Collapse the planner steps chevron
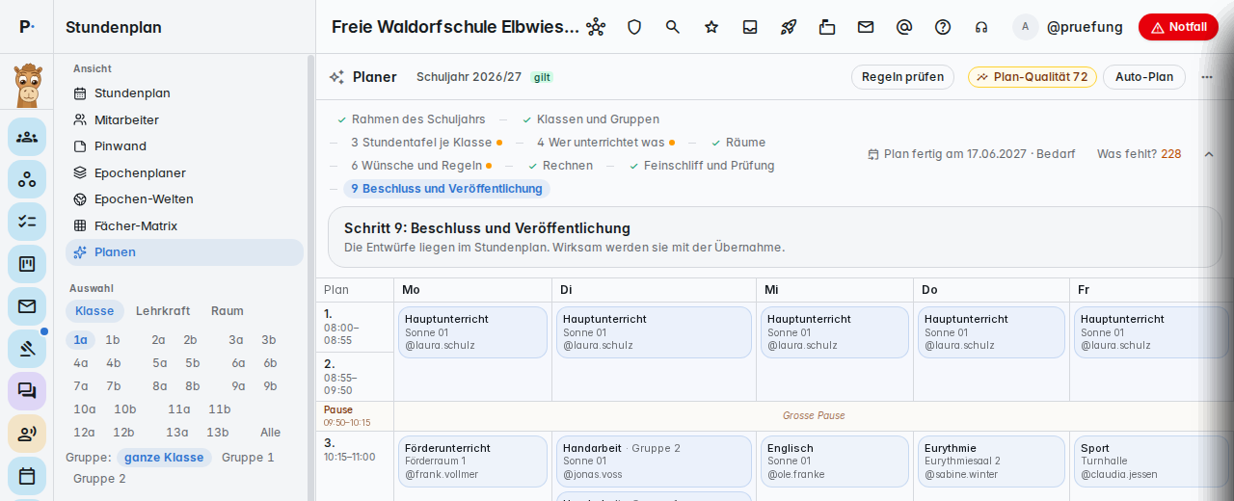The image size is (1234, 501). (x=1209, y=154)
